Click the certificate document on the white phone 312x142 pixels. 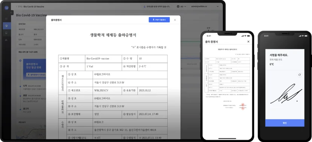228,79
